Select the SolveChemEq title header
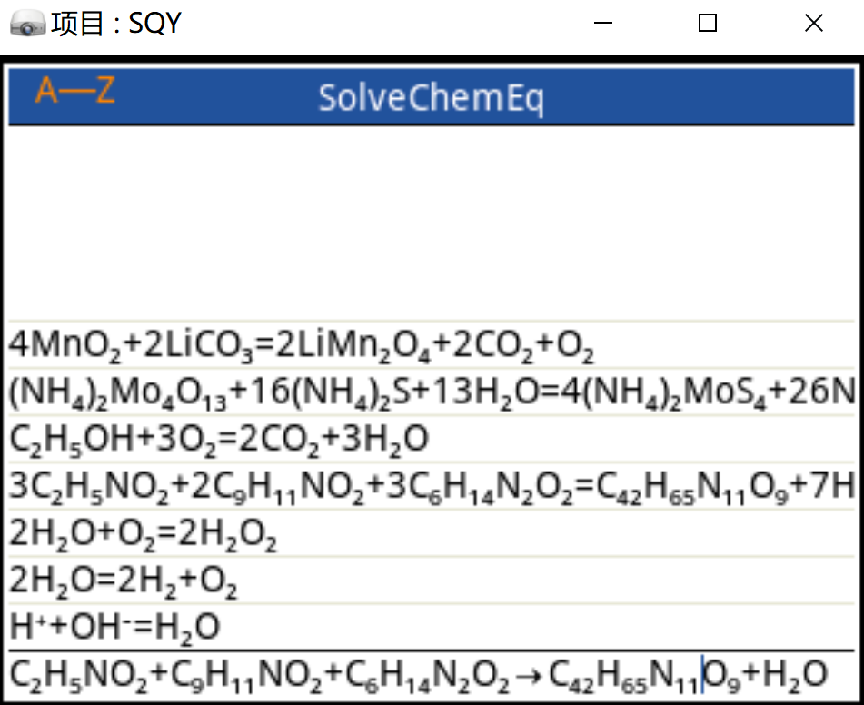Image resolution: width=864 pixels, height=705 pixels. pos(432,97)
